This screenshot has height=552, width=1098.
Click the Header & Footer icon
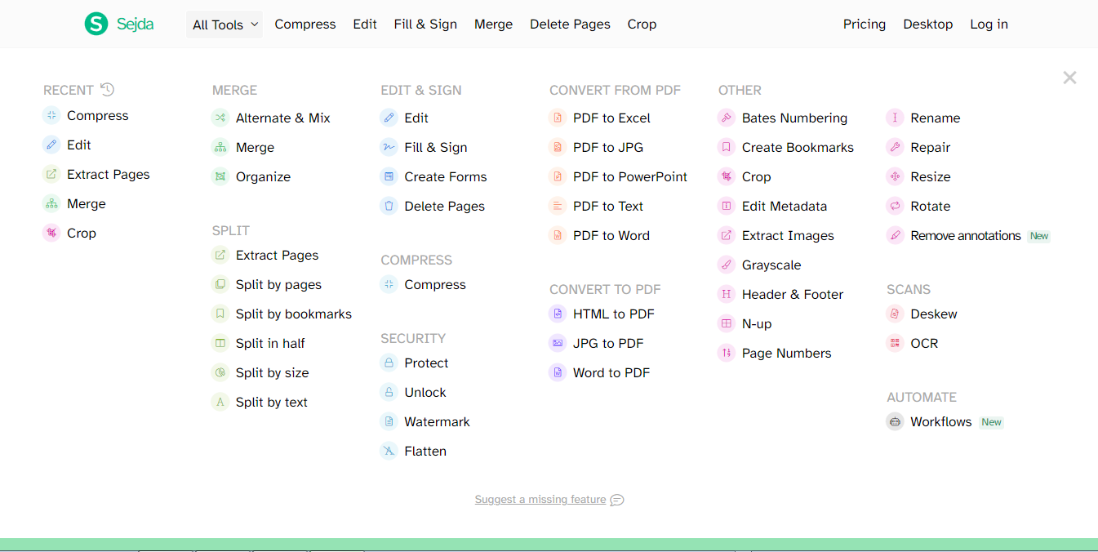(727, 294)
